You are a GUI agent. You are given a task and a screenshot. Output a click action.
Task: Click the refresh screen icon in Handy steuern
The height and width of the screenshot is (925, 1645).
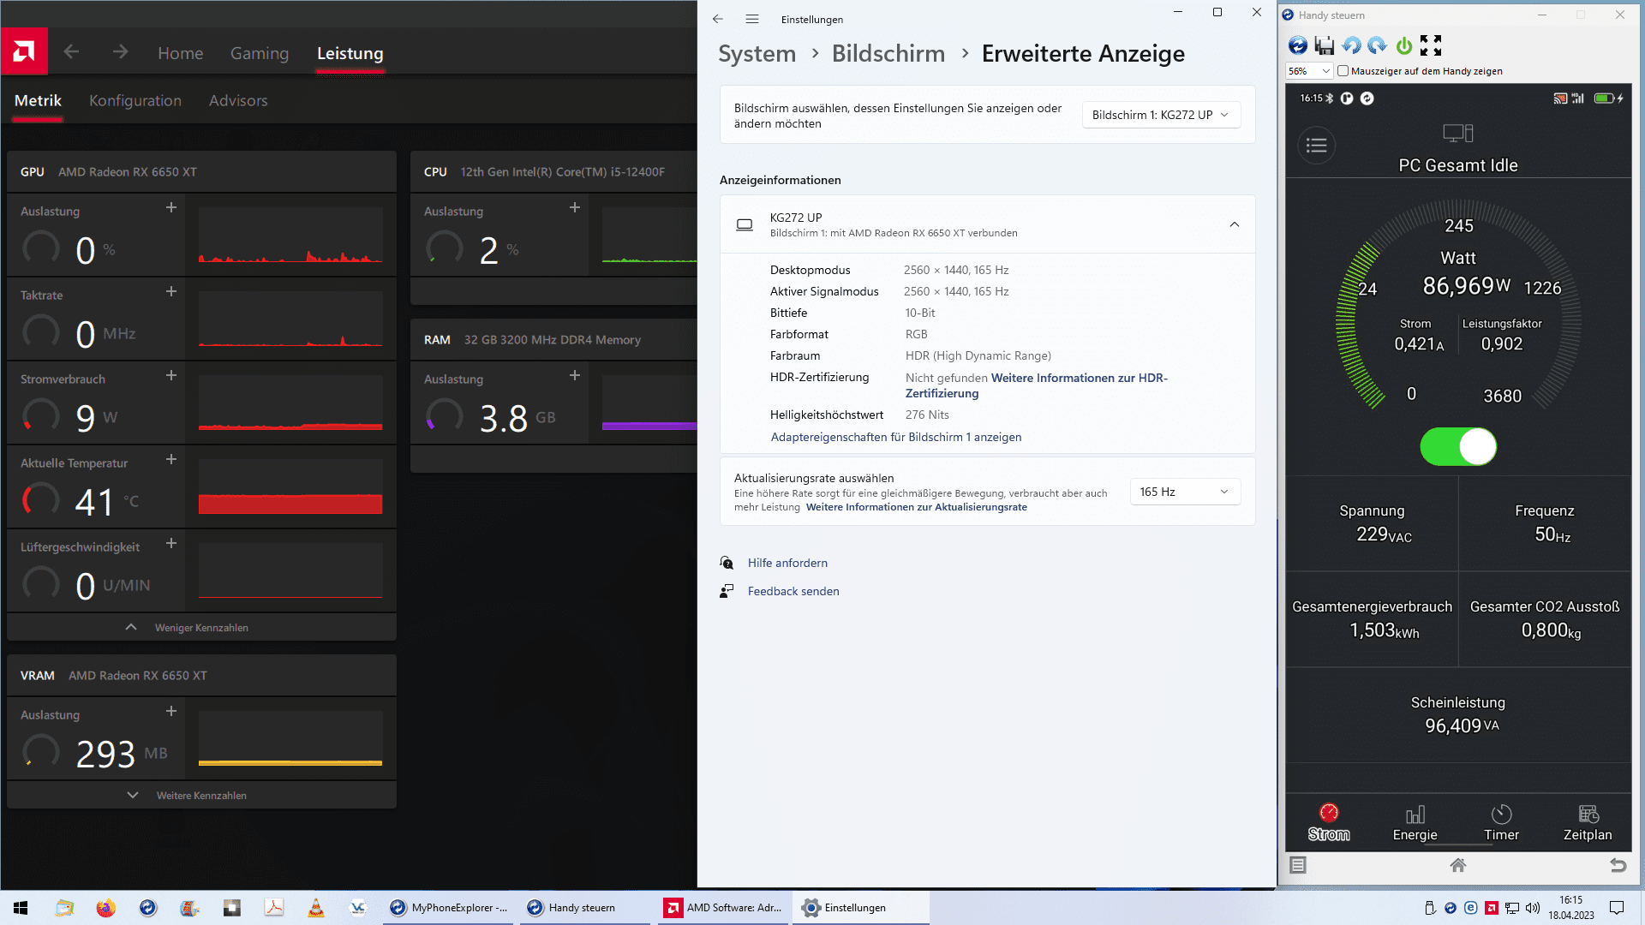point(1298,45)
